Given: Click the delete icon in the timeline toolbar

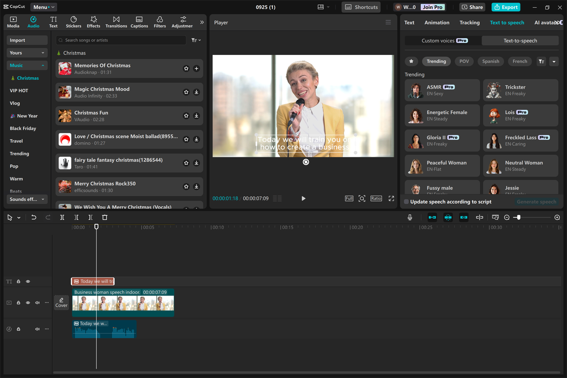Looking at the screenshot, I should 105,217.
